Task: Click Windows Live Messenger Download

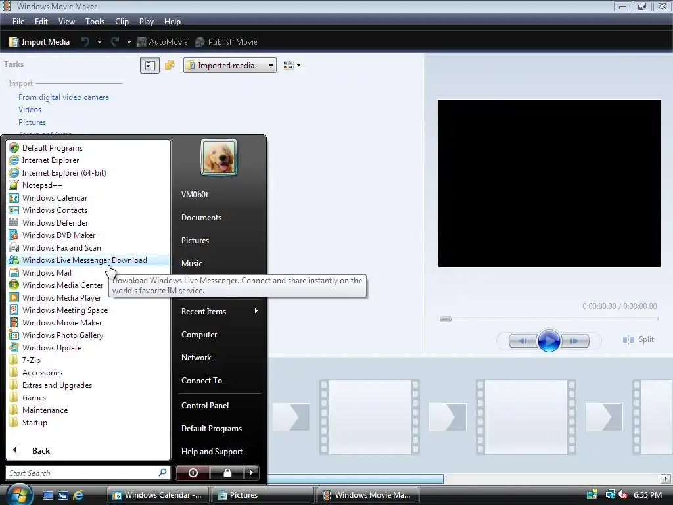Action: (x=89, y=260)
